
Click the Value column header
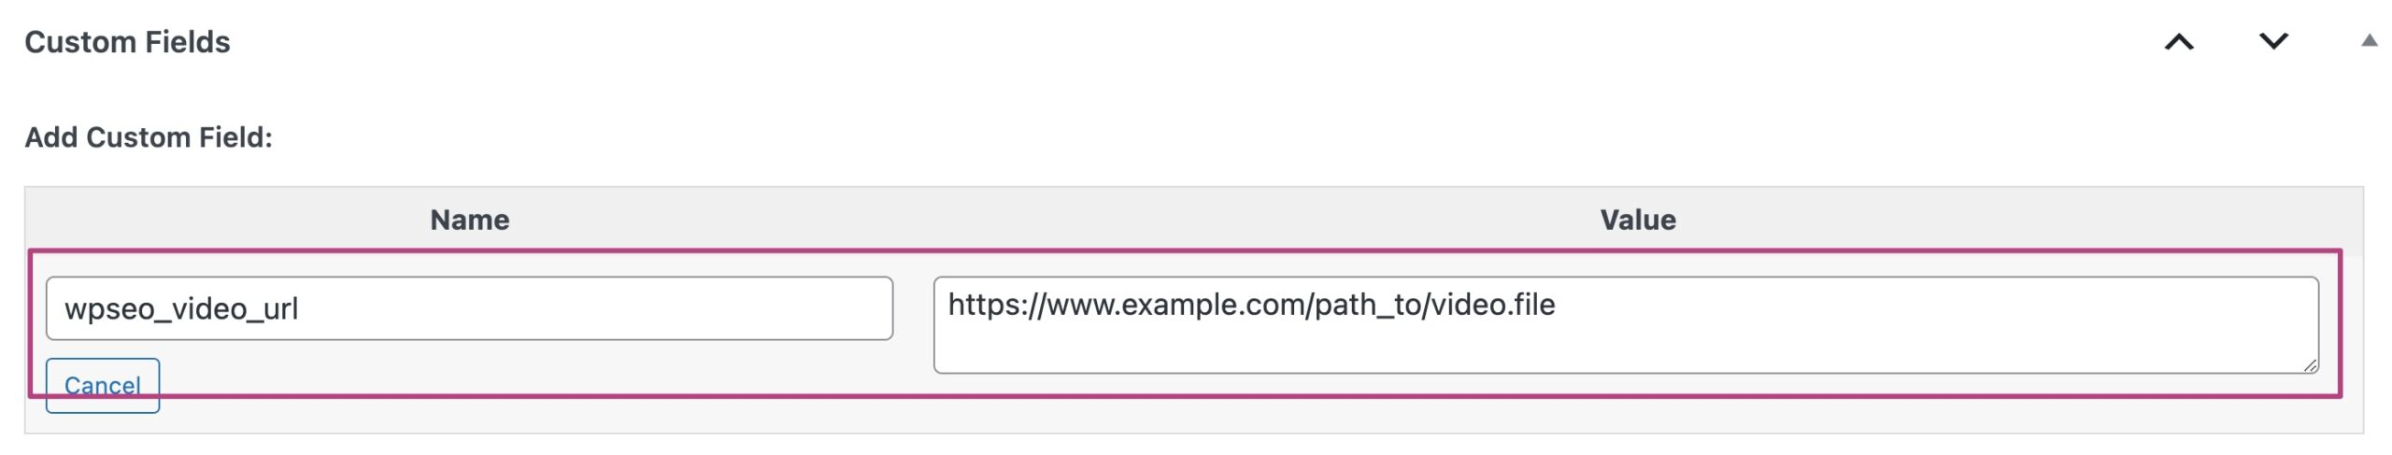1637,220
